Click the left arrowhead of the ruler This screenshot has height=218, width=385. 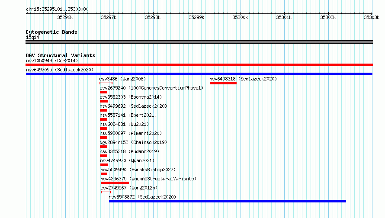pyautogui.click(x=27, y=13)
